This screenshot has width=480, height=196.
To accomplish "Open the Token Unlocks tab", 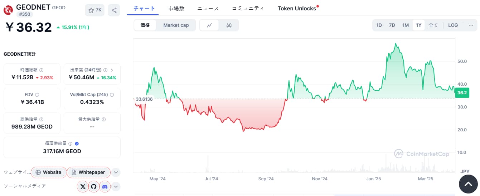I will pos(297,8).
